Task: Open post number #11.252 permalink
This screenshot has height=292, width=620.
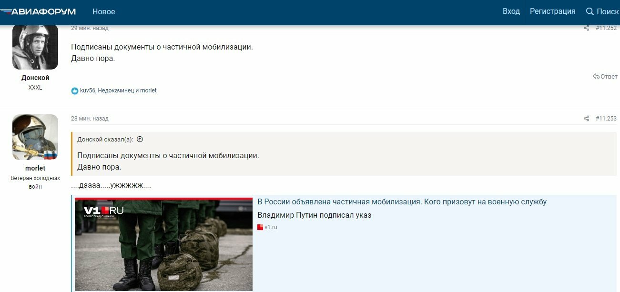Action: [x=606, y=28]
